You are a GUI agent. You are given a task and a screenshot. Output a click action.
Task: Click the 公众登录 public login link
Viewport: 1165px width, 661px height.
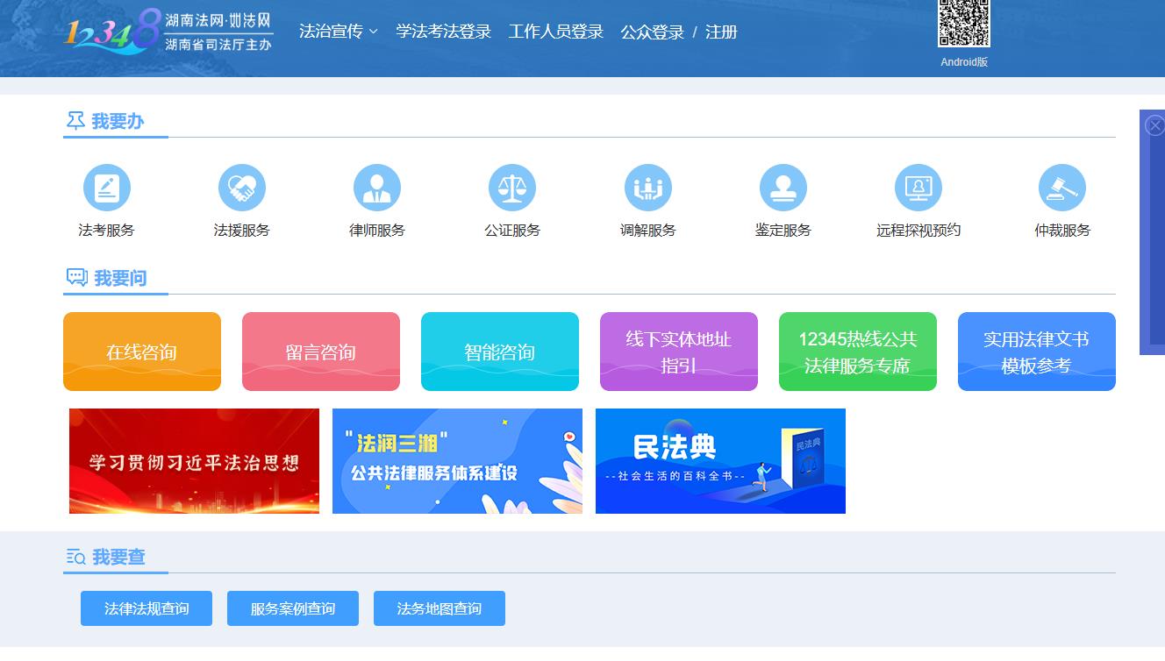(x=652, y=32)
